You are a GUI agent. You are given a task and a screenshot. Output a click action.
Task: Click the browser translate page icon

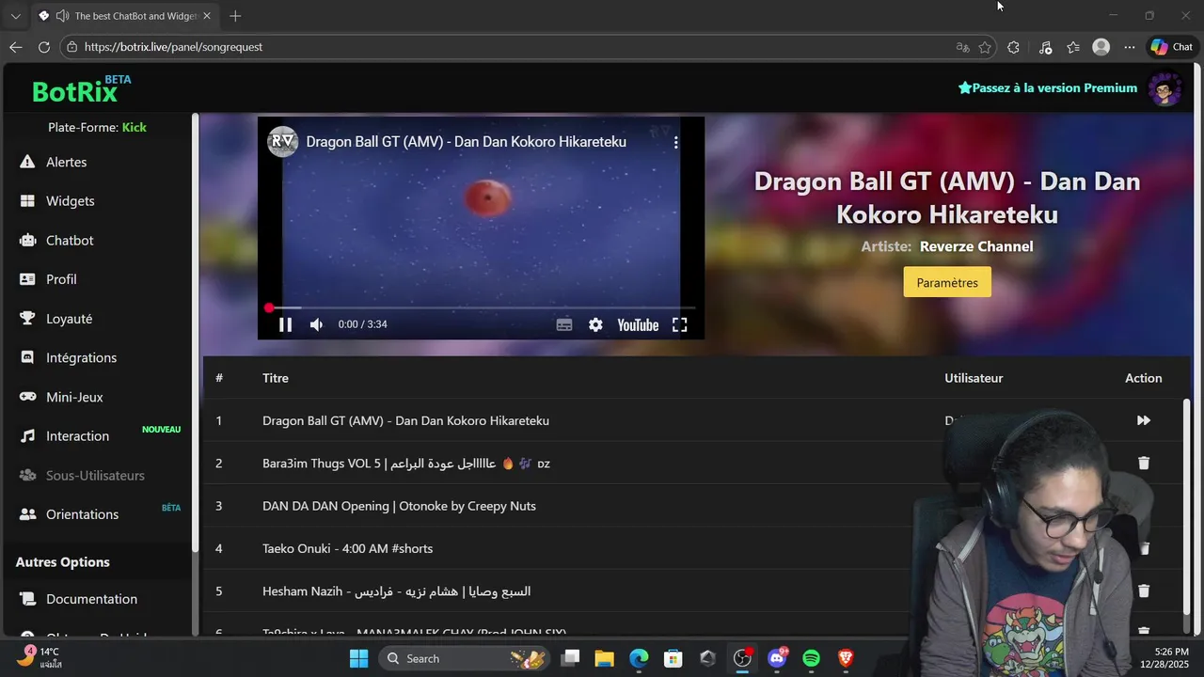click(962, 47)
